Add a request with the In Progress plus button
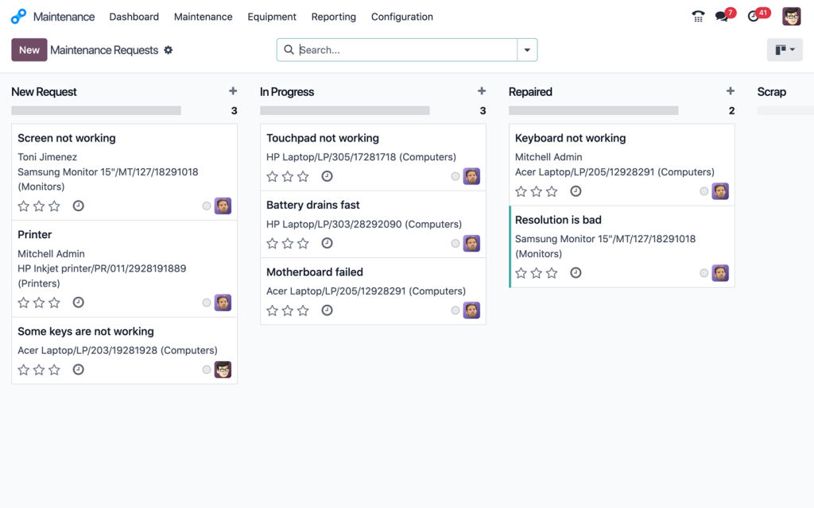This screenshot has width=814, height=508. pyautogui.click(x=482, y=90)
